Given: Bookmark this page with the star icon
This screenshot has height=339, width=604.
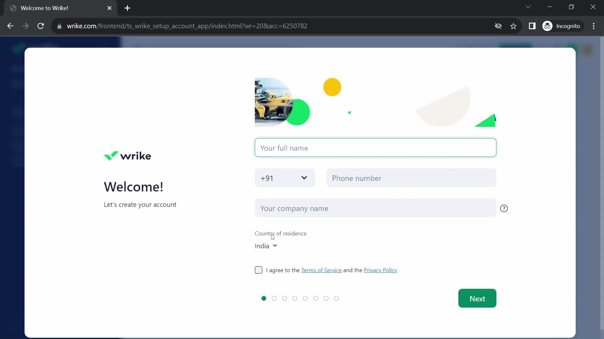Looking at the screenshot, I should click(x=514, y=26).
